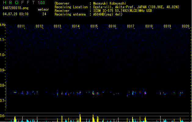Click the 0311 time marker

(x=21, y=26)
